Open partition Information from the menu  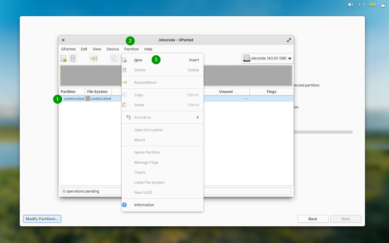coord(163,205)
